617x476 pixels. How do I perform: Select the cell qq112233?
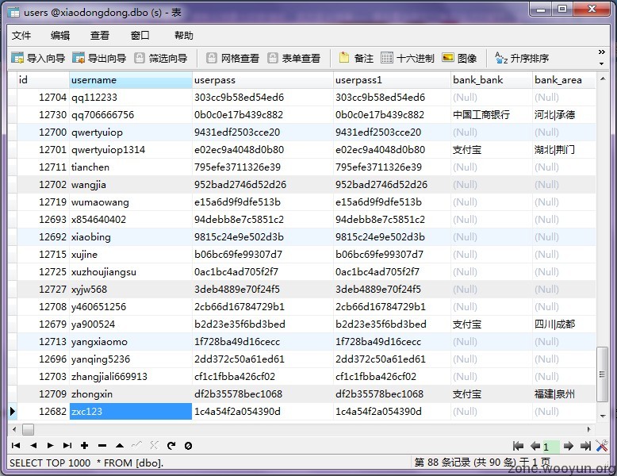click(131, 98)
